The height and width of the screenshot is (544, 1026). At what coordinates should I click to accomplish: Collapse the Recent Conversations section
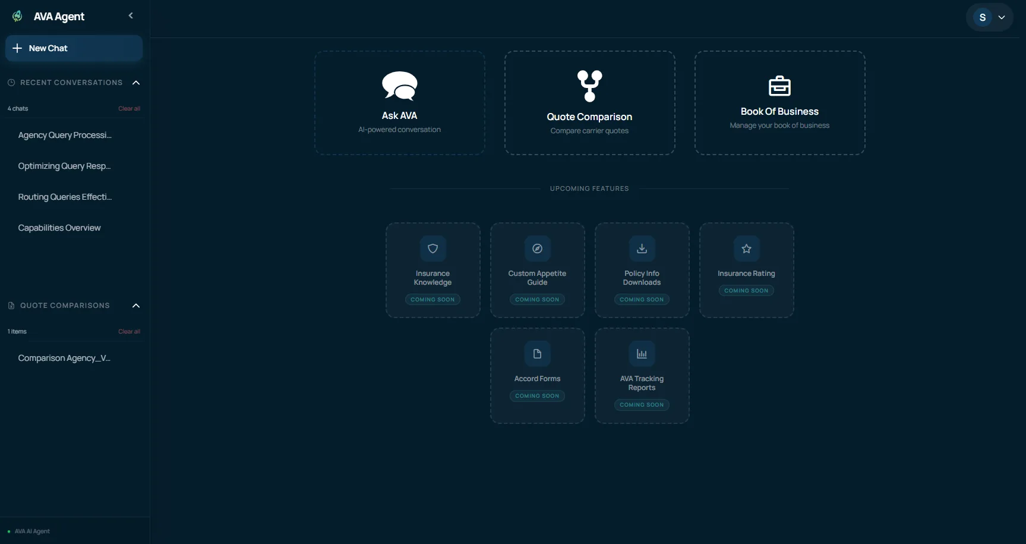(x=136, y=83)
